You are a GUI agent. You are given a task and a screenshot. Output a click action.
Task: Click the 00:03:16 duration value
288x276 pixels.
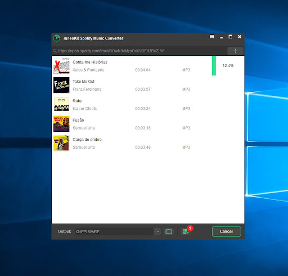pyautogui.click(x=143, y=128)
